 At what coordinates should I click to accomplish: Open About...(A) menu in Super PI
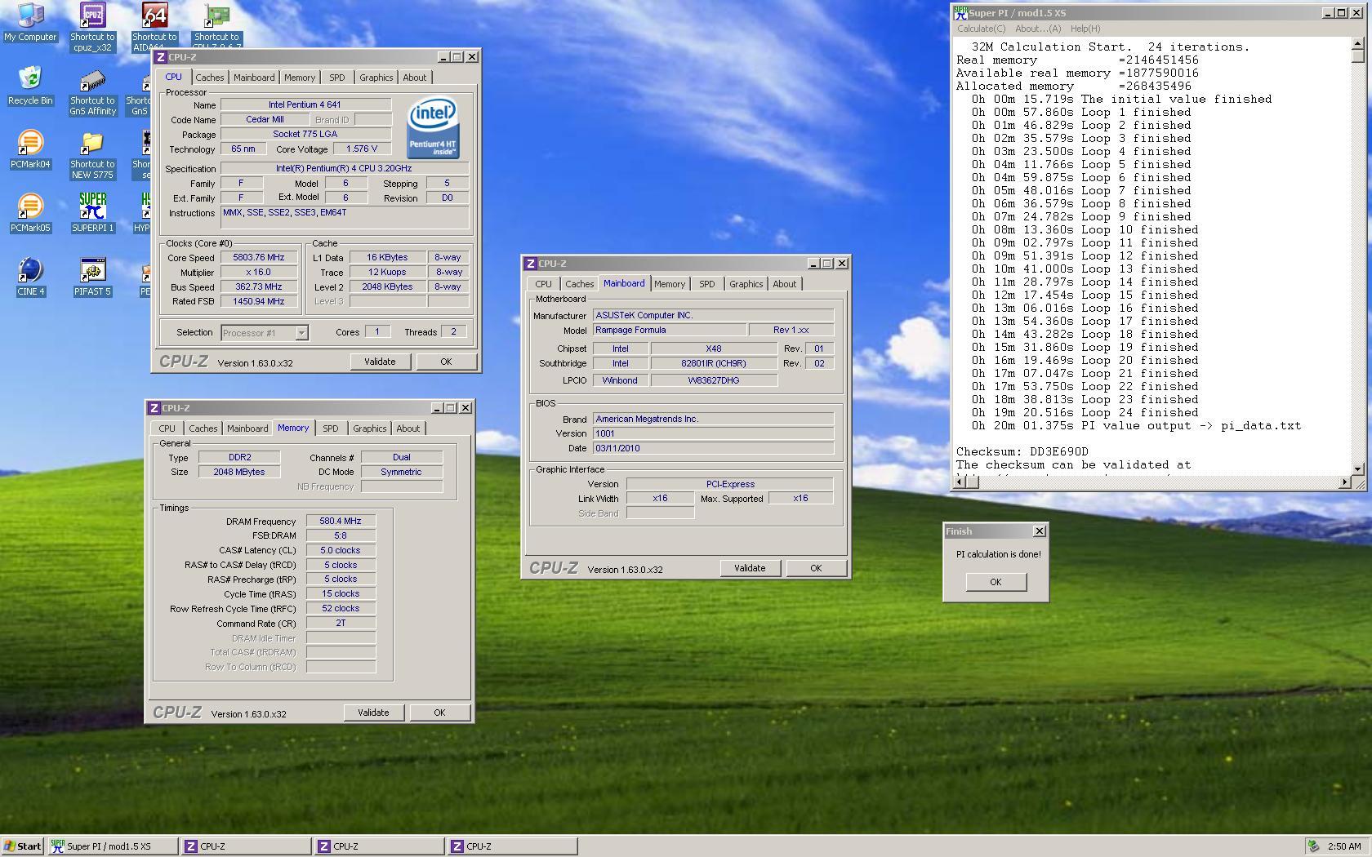(1038, 29)
